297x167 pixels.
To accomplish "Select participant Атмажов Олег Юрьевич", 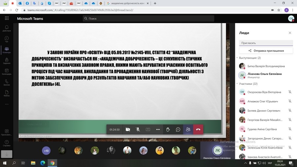I will tap(262, 101).
